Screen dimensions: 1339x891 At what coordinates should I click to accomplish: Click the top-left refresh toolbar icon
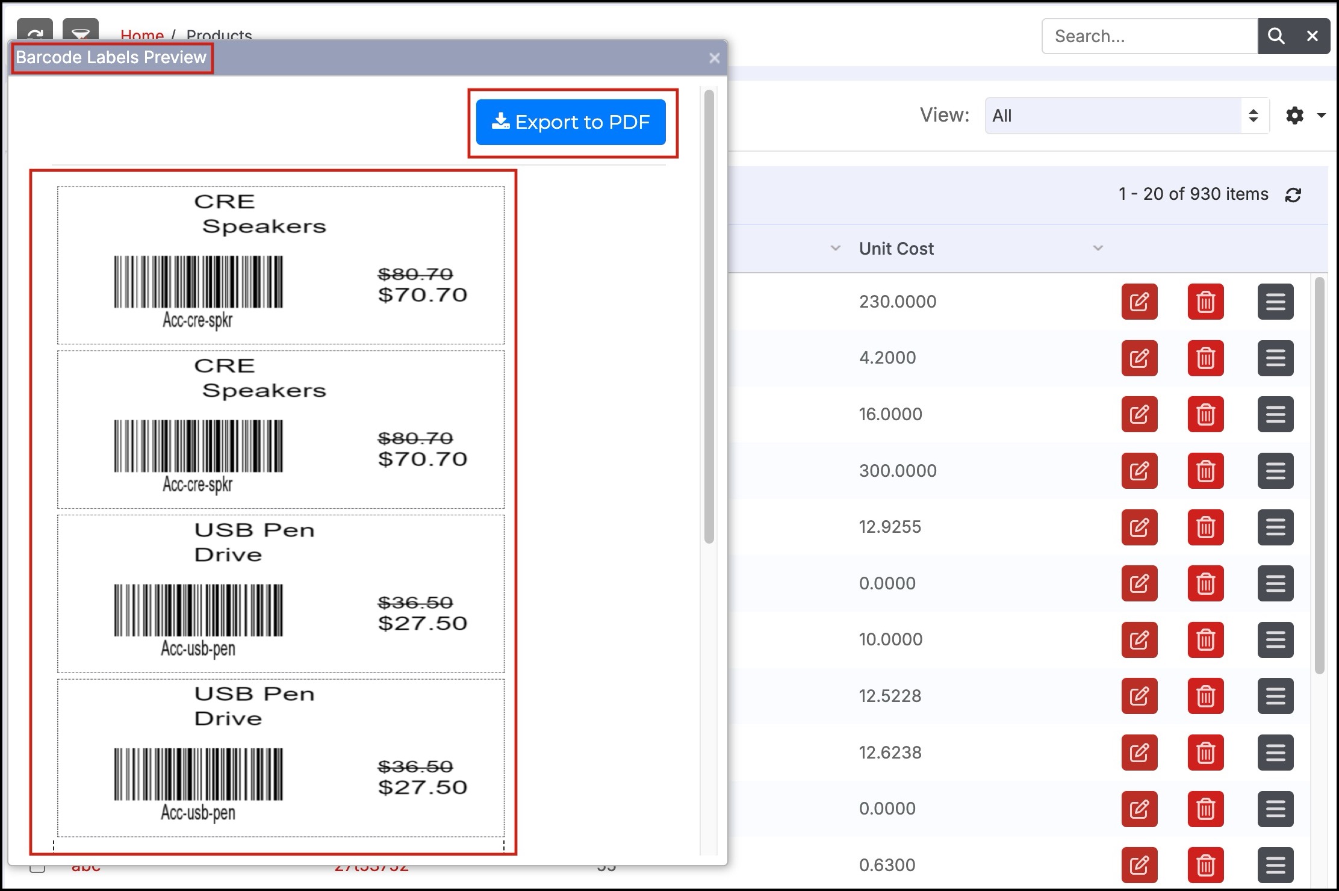pos(35,31)
